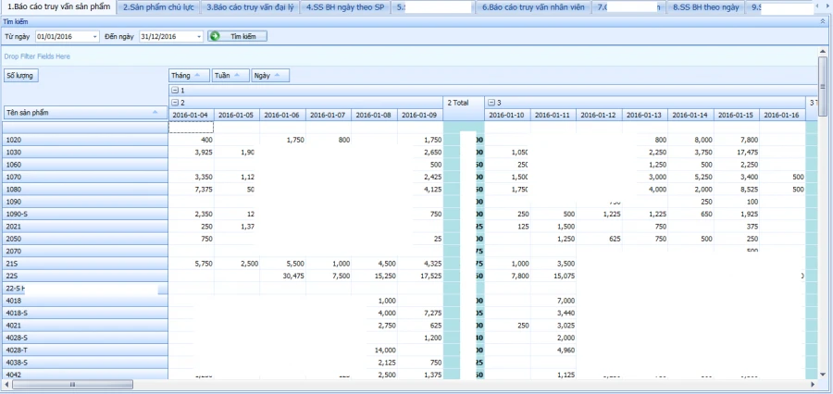Select product row 2021
The height and width of the screenshot is (394, 833).
(85, 227)
